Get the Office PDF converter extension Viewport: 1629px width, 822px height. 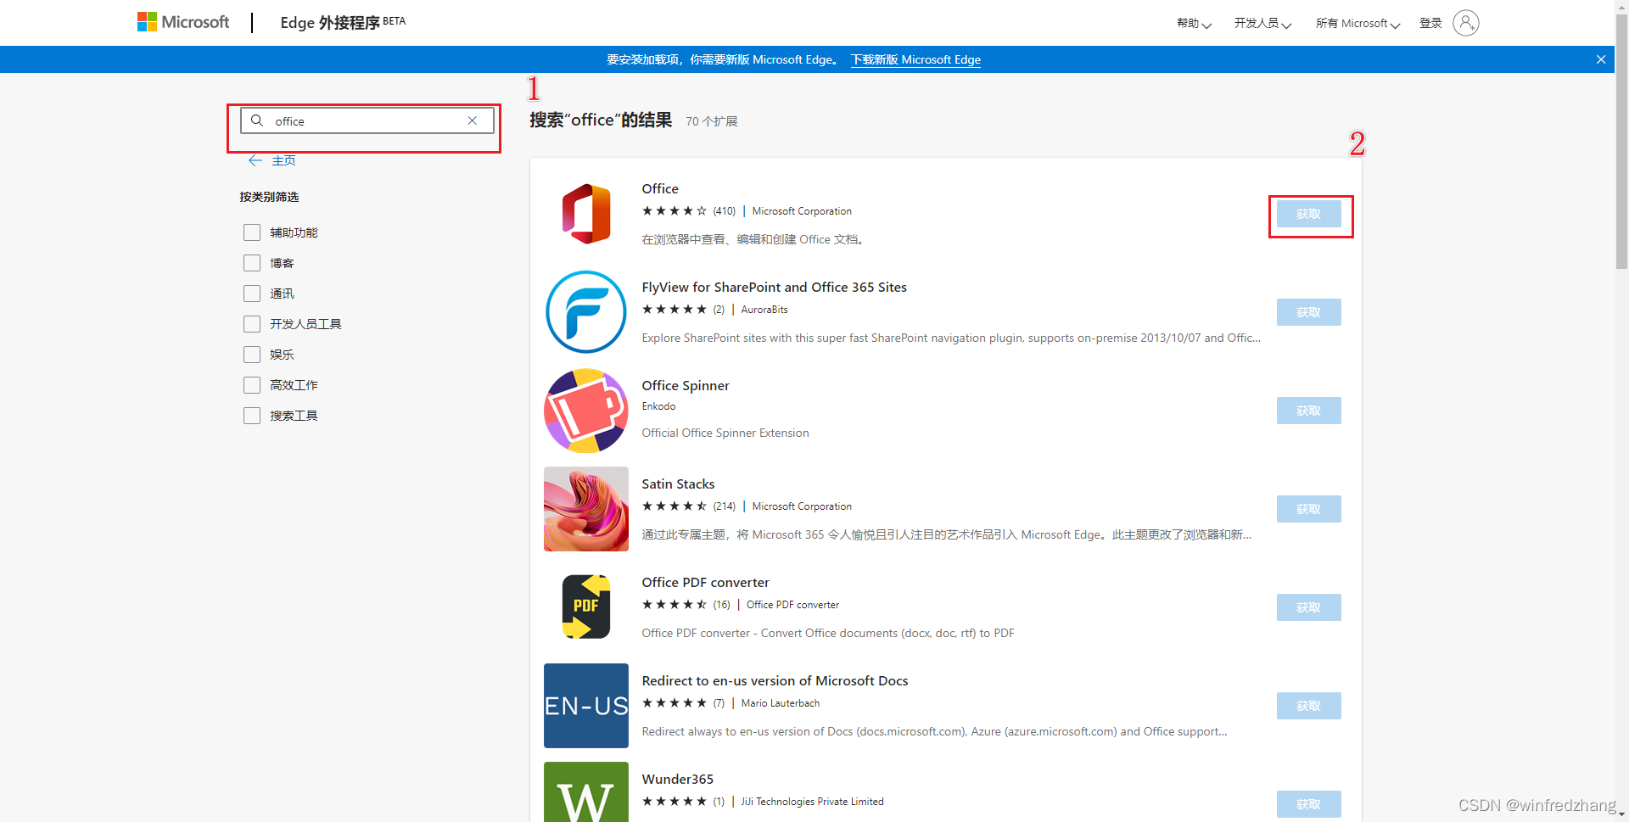point(1309,607)
